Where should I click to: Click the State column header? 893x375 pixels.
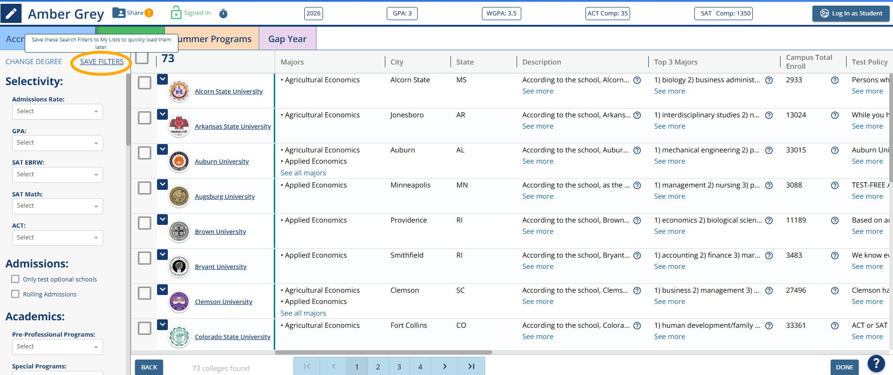(465, 62)
